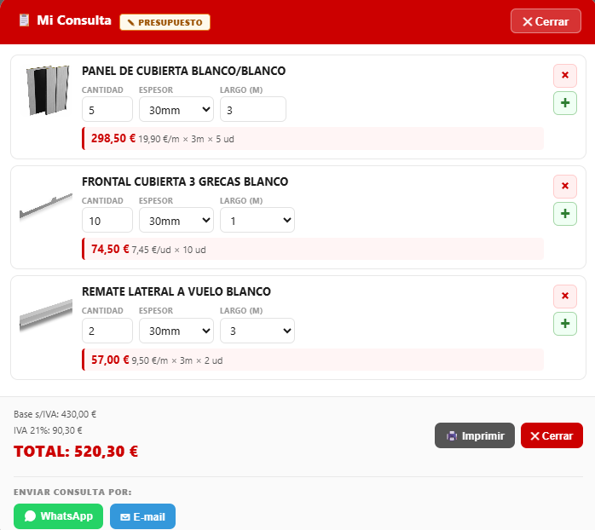Viewport: 595px width, 530px height.
Task: Send the inquiry via WhatsApp
Action: pyautogui.click(x=59, y=516)
